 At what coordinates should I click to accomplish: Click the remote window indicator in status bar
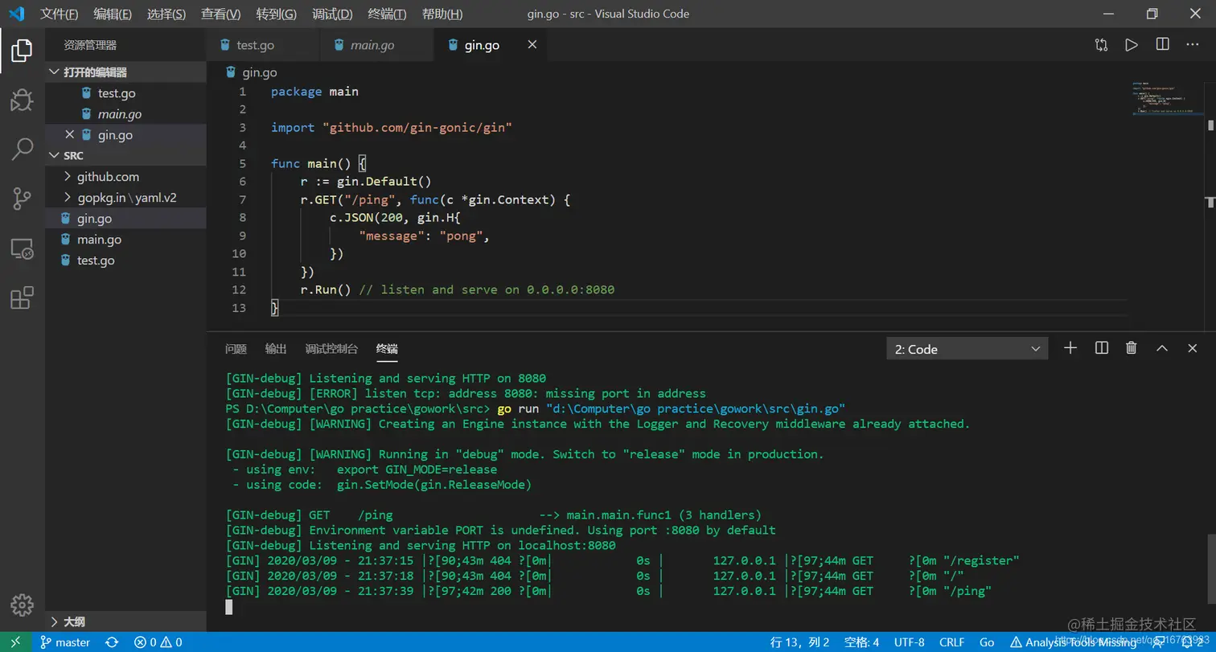[x=15, y=642]
